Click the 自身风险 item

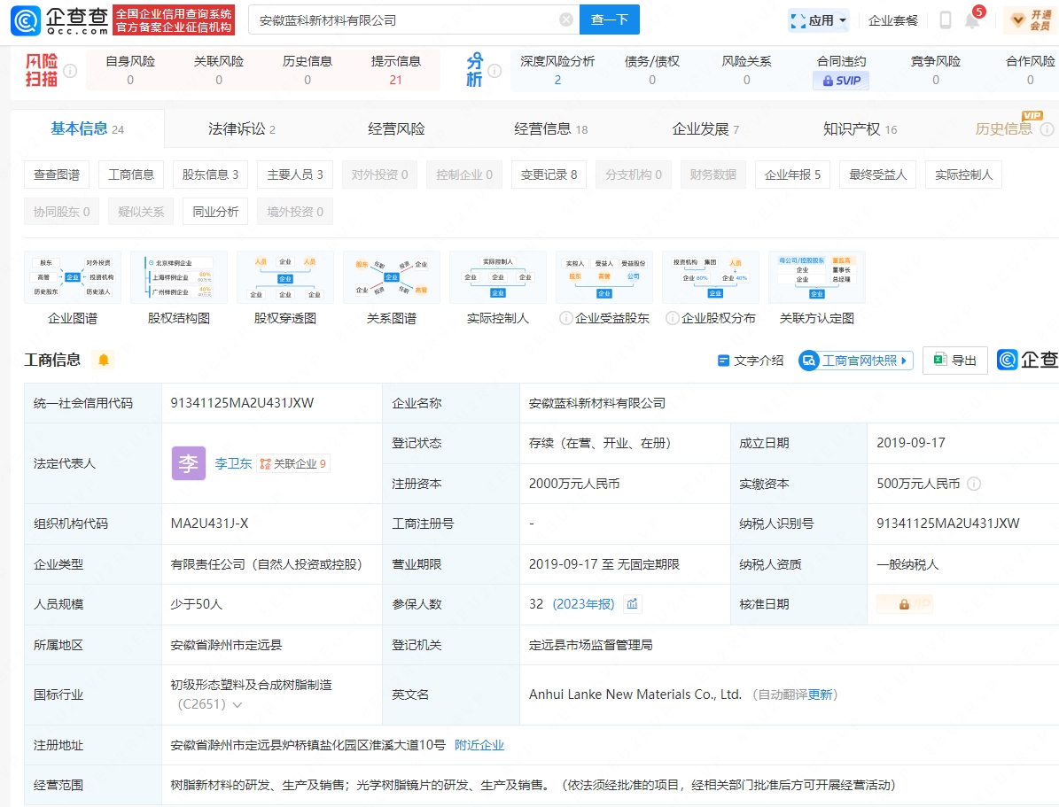(x=130, y=70)
